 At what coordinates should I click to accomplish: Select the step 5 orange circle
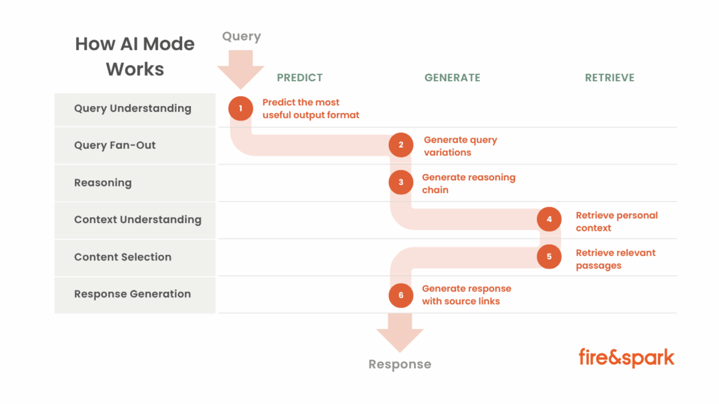pyautogui.click(x=549, y=256)
